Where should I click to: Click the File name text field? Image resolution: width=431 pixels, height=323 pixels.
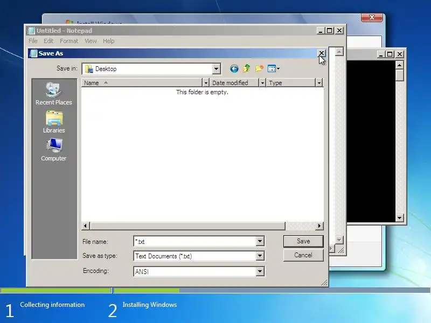tap(195, 241)
